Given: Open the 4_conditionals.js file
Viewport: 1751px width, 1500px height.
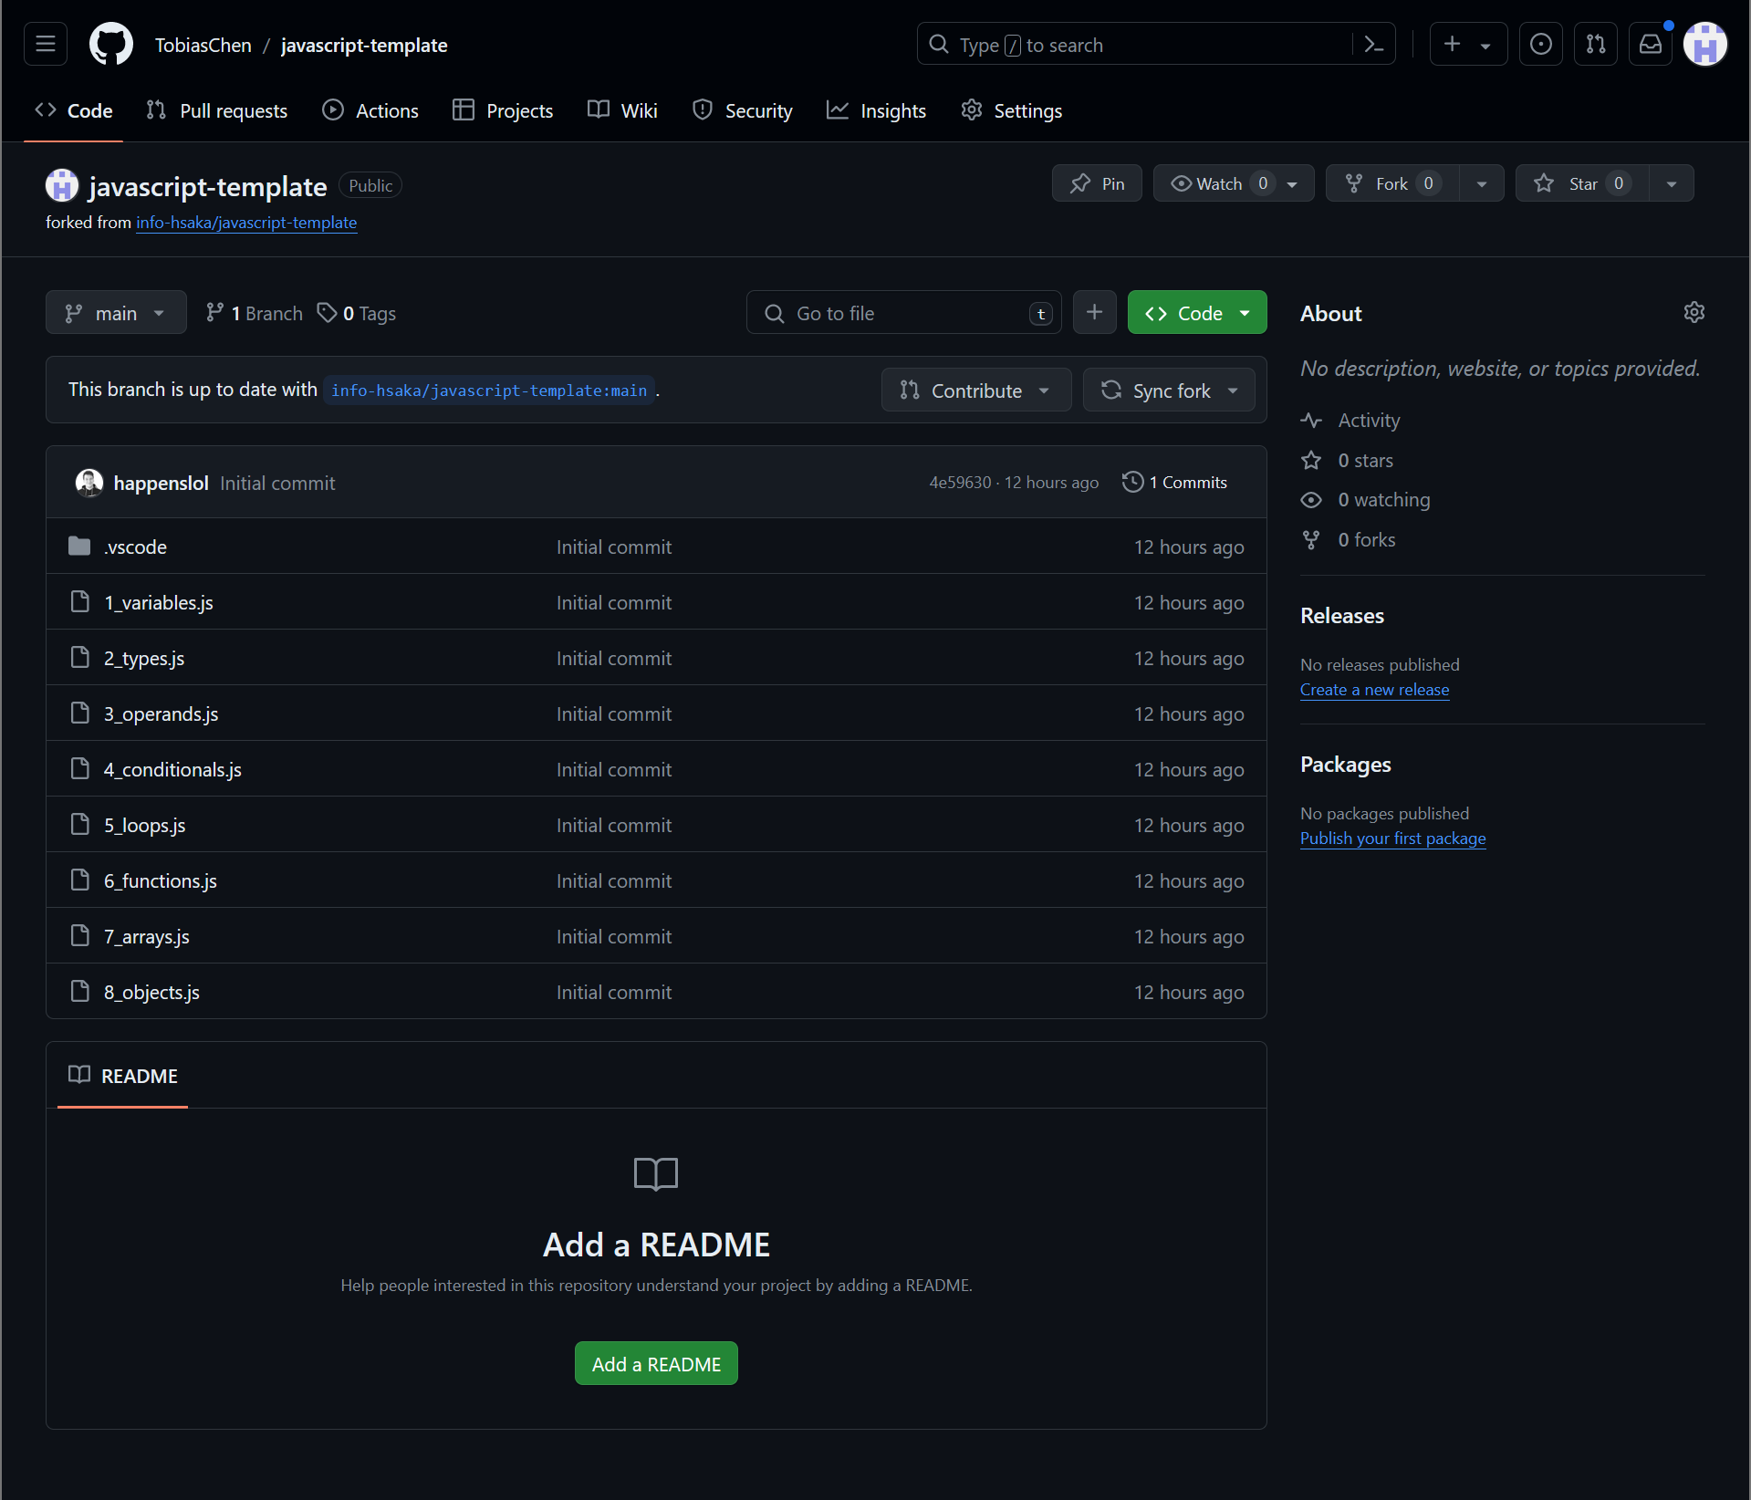Looking at the screenshot, I should coord(172,770).
